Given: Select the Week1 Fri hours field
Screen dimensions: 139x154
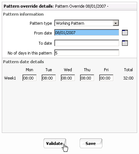Looking at the screenshot, I should [106, 78].
